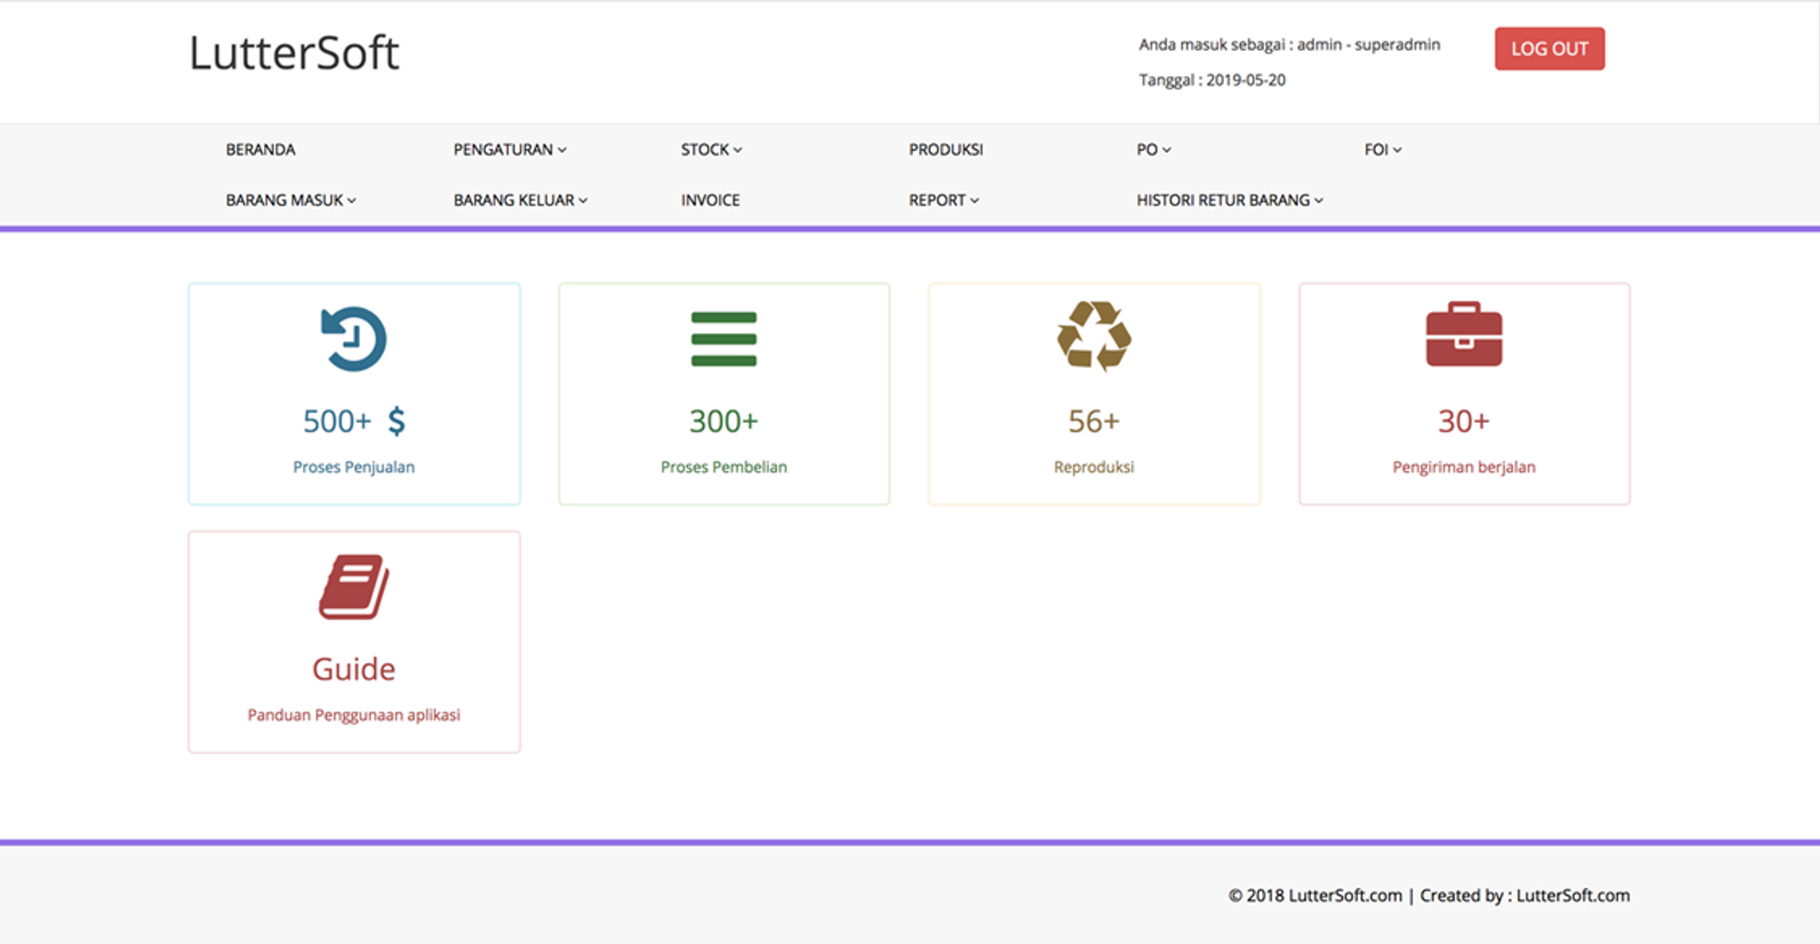
Task: Open the red Guide book icon
Action: click(x=354, y=587)
